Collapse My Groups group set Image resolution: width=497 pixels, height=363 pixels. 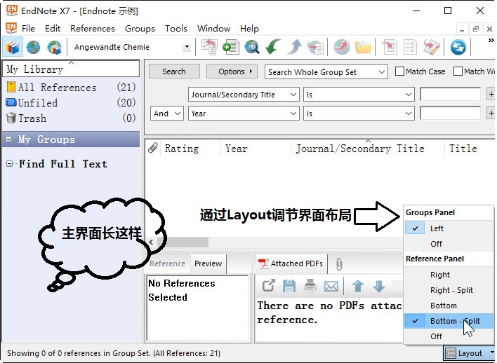pos(9,139)
